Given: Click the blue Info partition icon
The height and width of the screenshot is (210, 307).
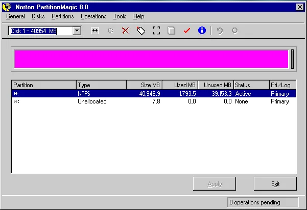Looking at the screenshot, I should click(x=202, y=31).
